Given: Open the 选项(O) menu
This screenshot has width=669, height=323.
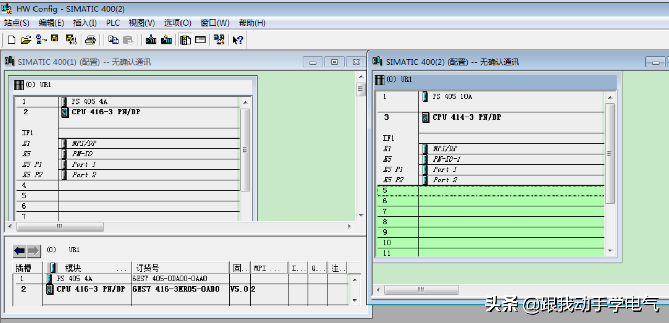Looking at the screenshot, I should click(177, 23).
